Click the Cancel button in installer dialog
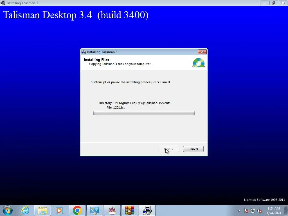The width and height of the screenshot is (288, 216). click(x=193, y=149)
